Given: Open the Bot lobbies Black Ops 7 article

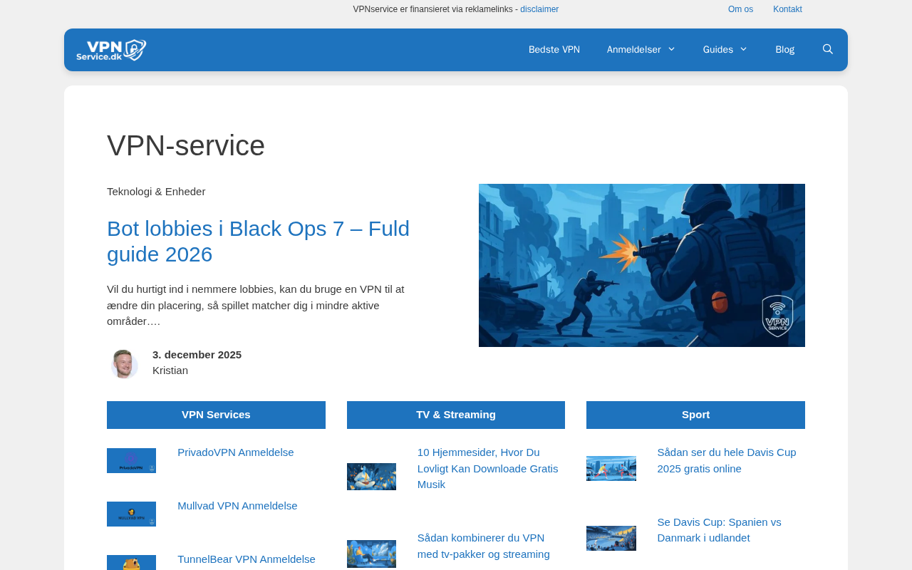Looking at the screenshot, I should pos(258,242).
